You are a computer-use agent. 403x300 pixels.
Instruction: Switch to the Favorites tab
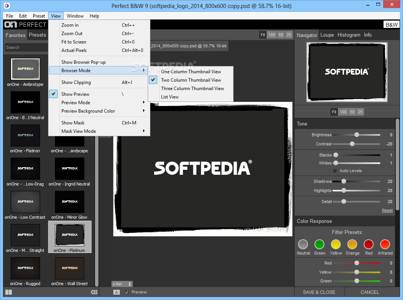(x=15, y=35)
